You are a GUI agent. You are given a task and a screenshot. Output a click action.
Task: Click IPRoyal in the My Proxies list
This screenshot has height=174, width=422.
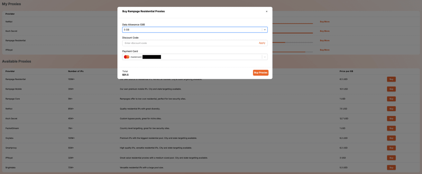point(9,50)
